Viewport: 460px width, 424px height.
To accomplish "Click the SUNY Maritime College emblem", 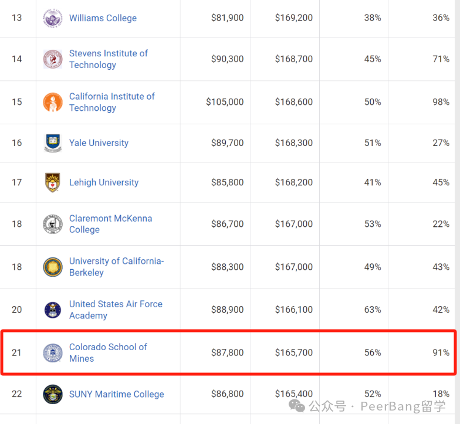I will 53,394.
